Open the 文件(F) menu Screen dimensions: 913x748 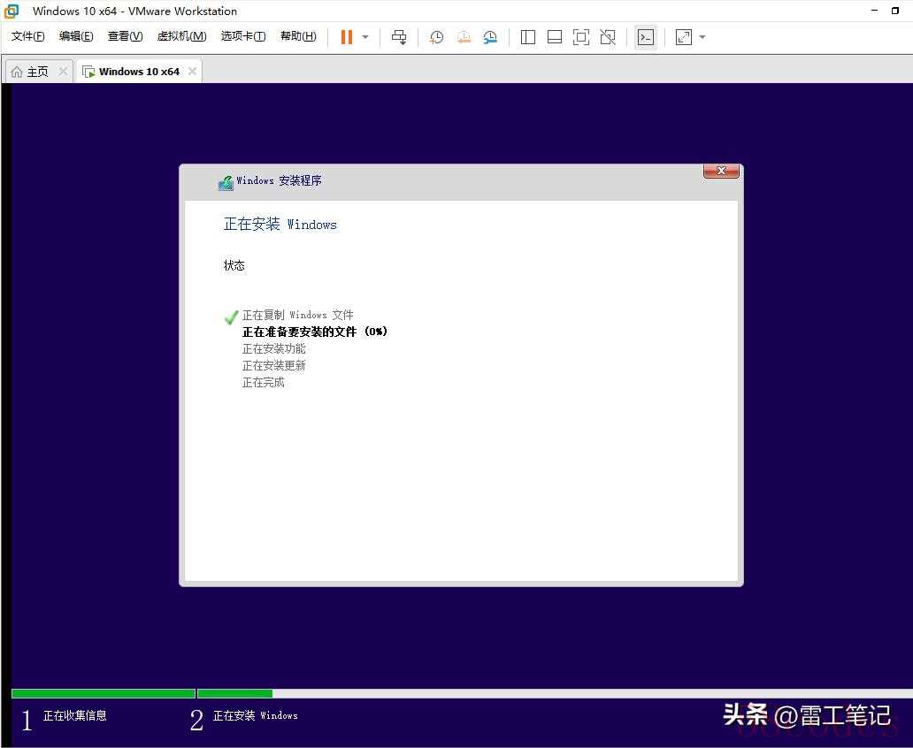(27, 36)
